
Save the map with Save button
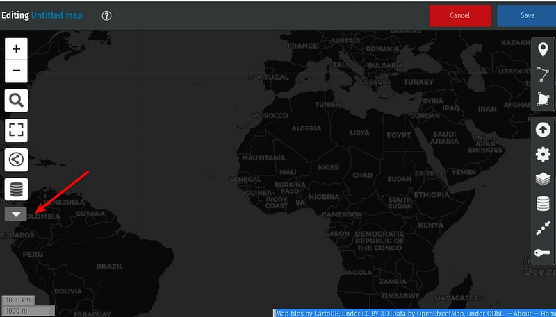[x=527, y=15]
